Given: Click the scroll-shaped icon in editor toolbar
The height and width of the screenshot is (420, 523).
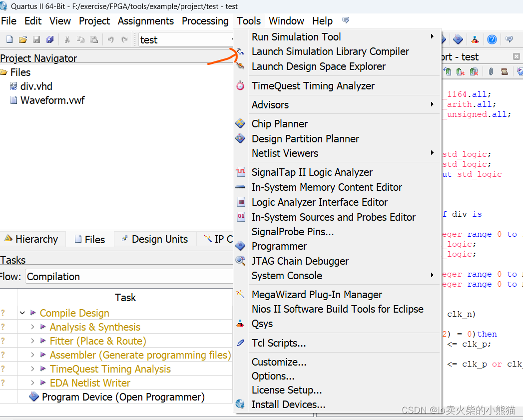Looking at the screenshot, I should point(505,72).
